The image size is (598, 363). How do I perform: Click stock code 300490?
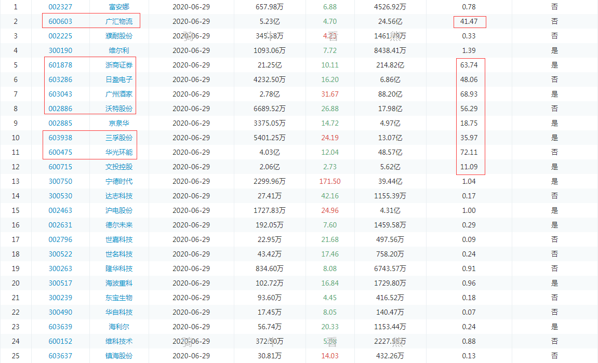(60, 312)
